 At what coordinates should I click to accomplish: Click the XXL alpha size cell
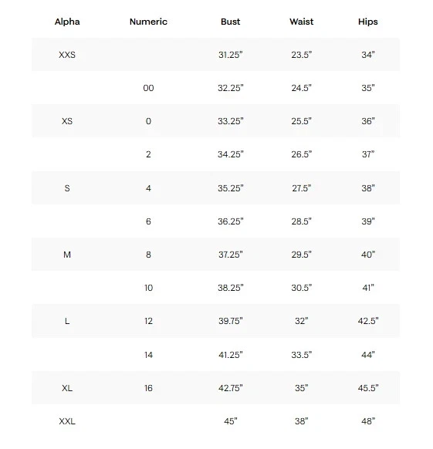67,421
